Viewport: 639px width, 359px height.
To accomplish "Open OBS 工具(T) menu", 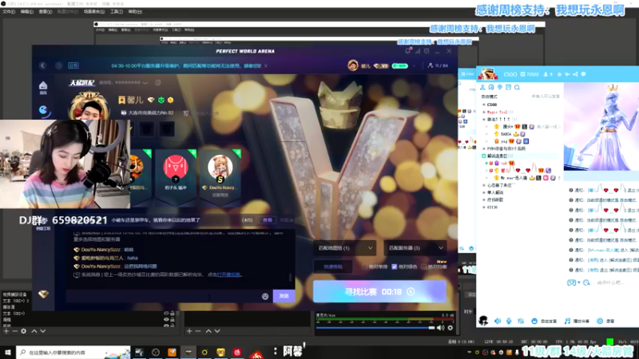I will [x=117, y=11].
